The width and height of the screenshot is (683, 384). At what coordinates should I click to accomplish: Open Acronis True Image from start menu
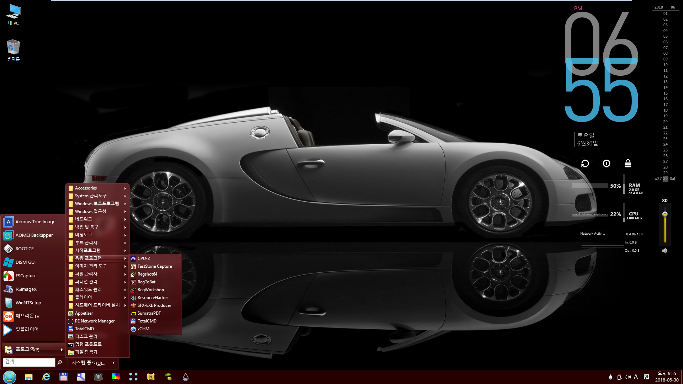33,222
